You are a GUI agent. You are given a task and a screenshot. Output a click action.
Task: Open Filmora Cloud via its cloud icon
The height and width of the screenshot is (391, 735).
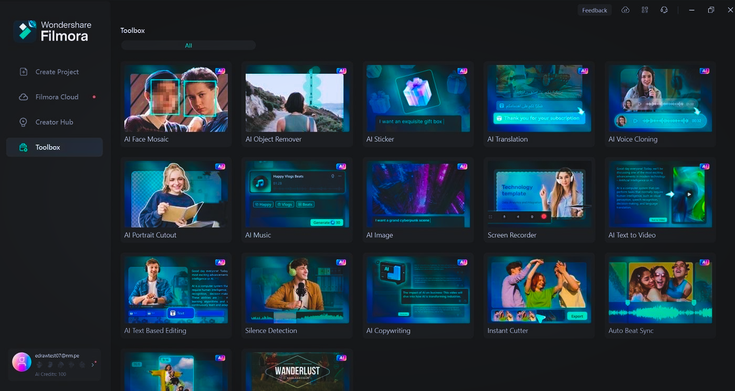tap(24, 97)
